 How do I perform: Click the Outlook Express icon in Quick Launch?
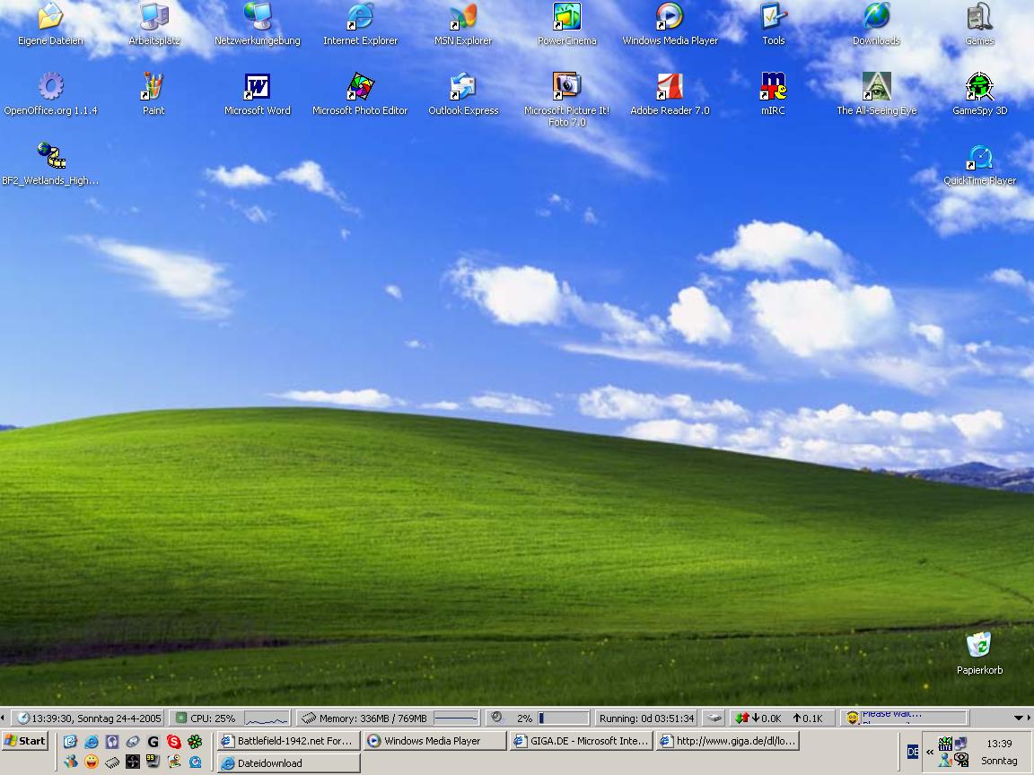coord(71,742)
